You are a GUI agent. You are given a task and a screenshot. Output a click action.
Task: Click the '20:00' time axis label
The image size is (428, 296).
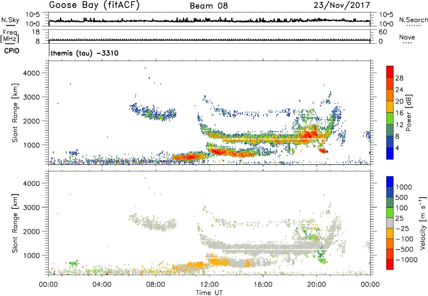(x=316, y=285)
